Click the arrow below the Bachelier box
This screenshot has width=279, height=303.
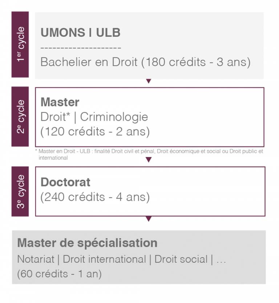point(149,81)
